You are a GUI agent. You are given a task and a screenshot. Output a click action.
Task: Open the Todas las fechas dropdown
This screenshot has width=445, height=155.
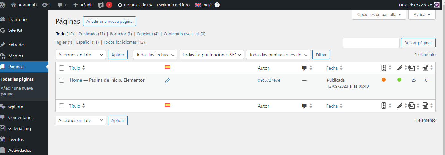tap(155, 55)
